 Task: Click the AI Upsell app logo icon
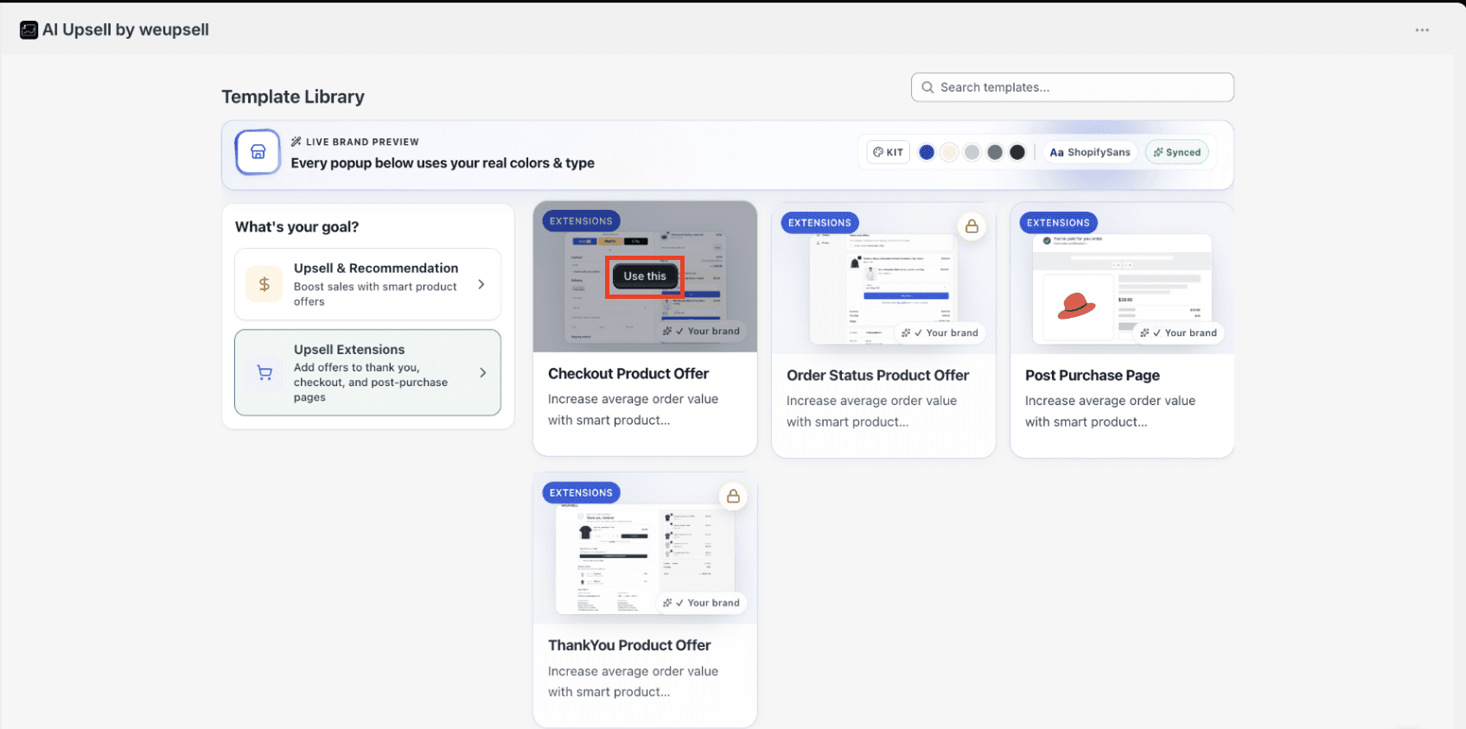(29, 30)
